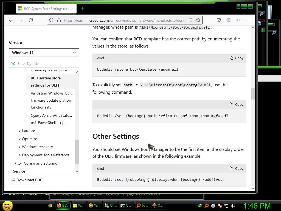The image size is (281, 211).
Task: Switch to the bc... search taskbar window
Action: pos(142,206)
